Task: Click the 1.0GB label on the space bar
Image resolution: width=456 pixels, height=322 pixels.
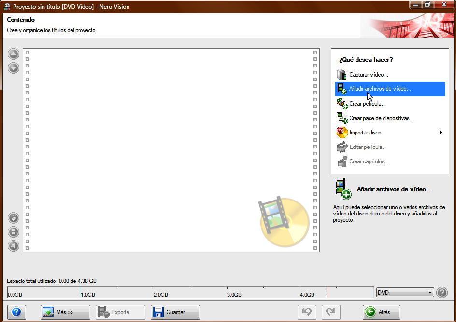Action: coord(88,295)
